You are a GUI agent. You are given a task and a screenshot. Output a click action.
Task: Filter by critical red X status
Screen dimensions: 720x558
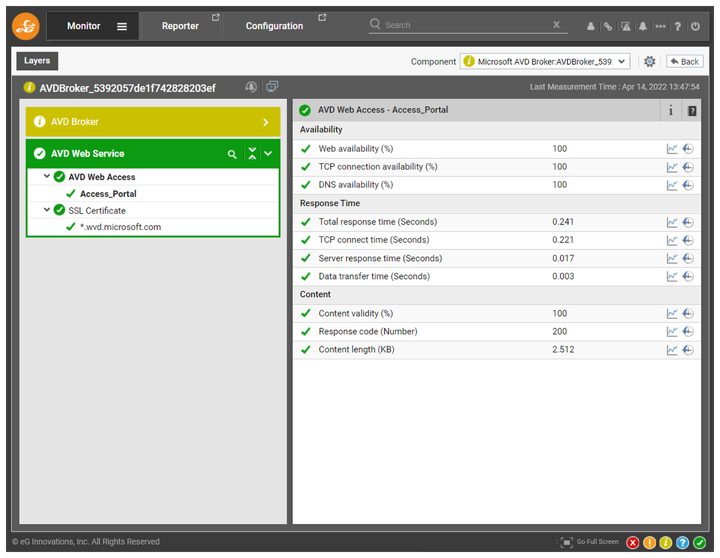632,542
